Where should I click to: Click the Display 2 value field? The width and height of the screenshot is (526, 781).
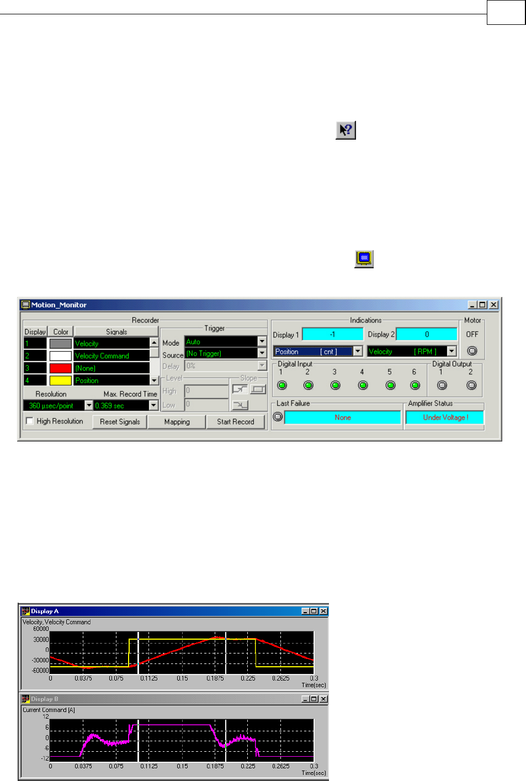pos(427,334)
